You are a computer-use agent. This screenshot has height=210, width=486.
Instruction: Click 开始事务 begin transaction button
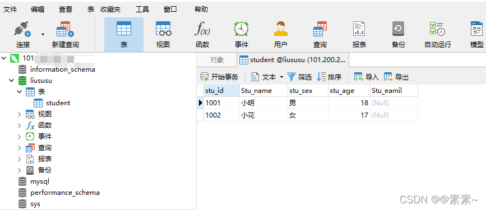point(219,77)
